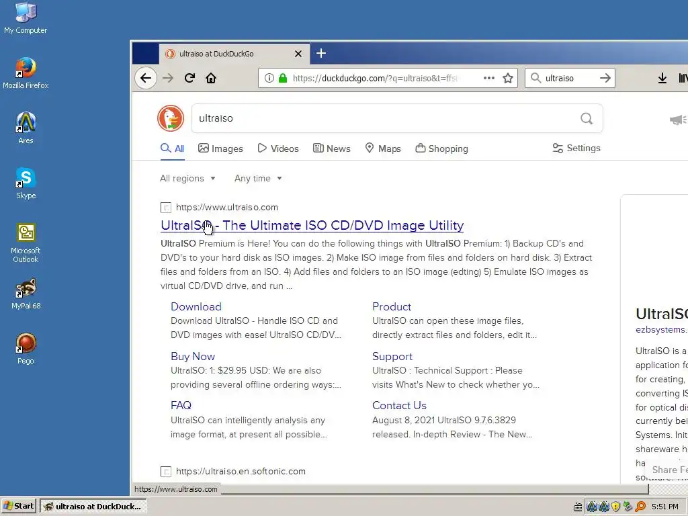
Task: Open on-screen keyboard tray icon
Action: (x=578, y=507)
